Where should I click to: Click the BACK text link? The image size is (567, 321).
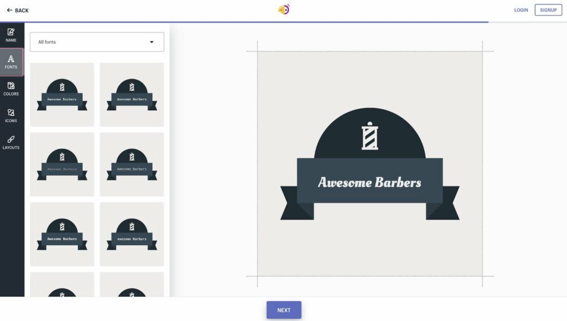click(x=22, y=11)
